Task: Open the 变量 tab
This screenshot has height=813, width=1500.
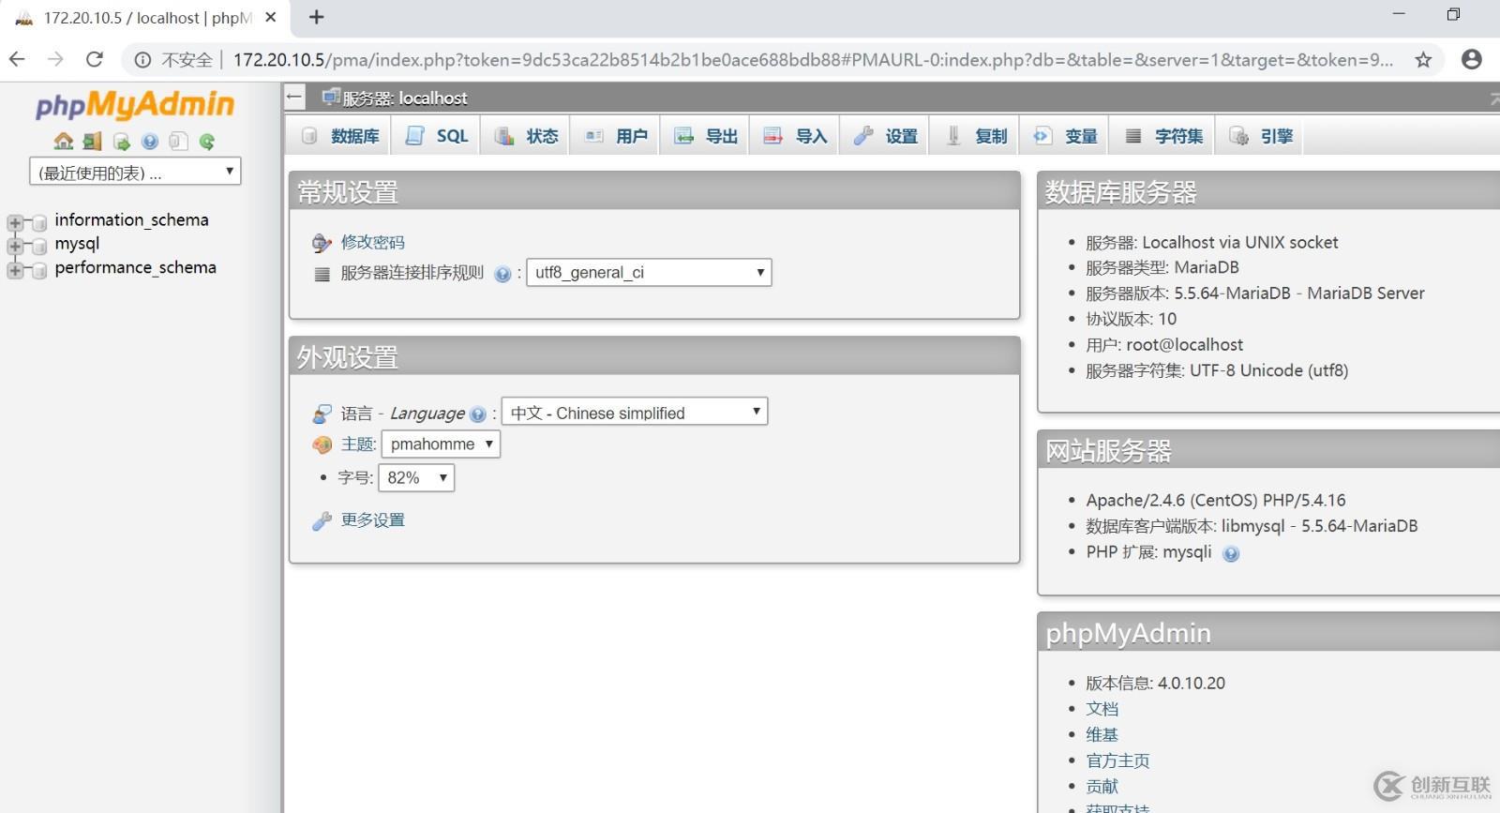Action: [1065, 136]
